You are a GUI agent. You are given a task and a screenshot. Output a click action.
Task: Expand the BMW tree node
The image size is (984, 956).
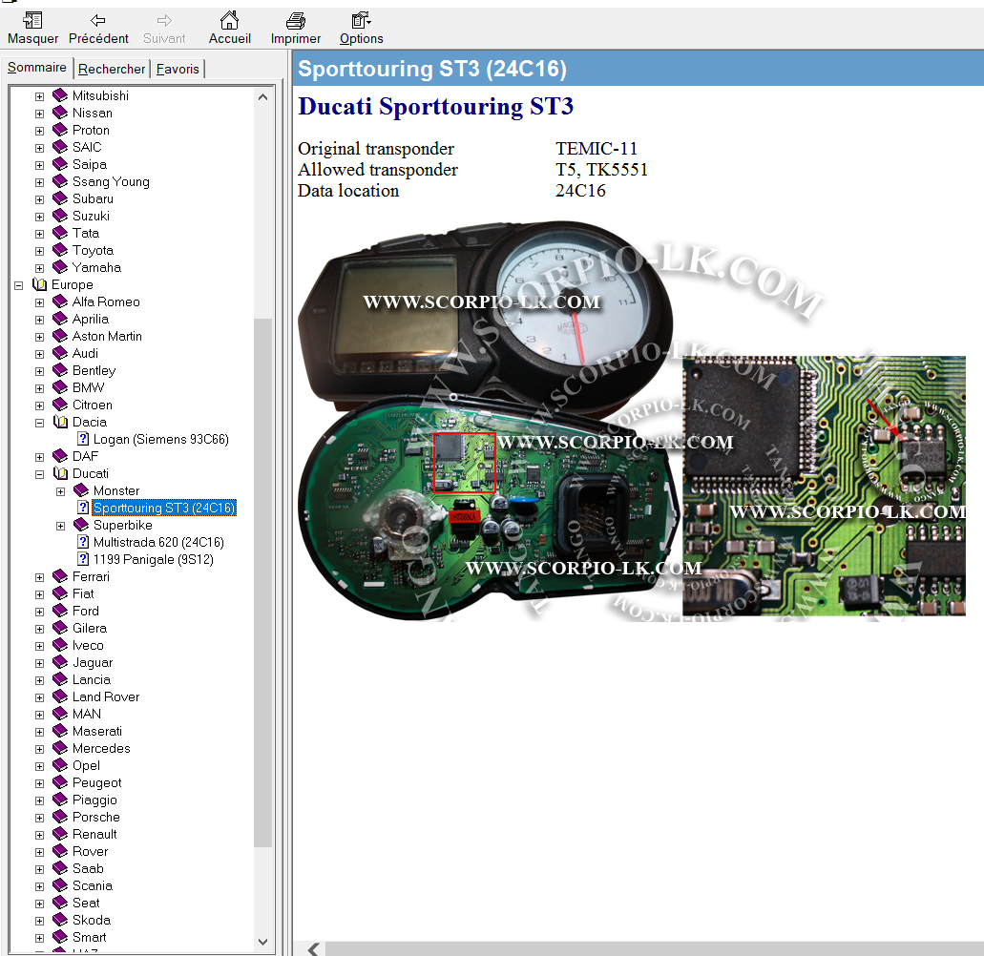tap(39, 388)
